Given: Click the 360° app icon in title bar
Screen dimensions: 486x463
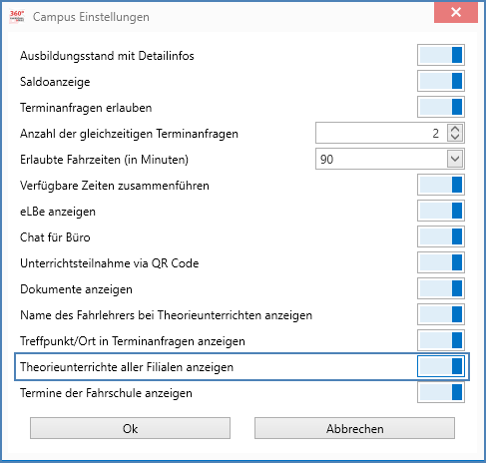Looking at the screenshot, I should click(x=17, y=16).
